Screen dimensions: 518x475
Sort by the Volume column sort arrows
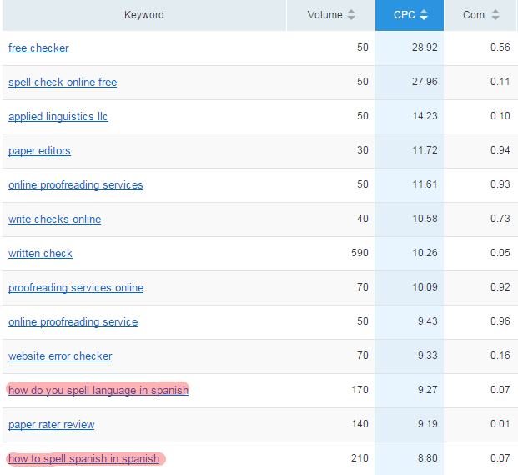(351, 14)
